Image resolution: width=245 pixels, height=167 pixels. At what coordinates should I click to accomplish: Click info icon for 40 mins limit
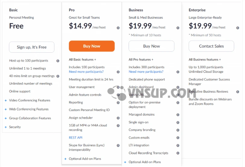tap(58, 76)
